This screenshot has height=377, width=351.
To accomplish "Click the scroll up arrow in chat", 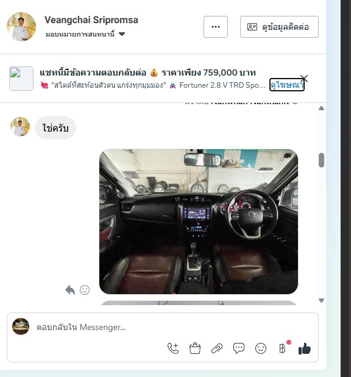I will pyautogui.click(x=321, y=108).
